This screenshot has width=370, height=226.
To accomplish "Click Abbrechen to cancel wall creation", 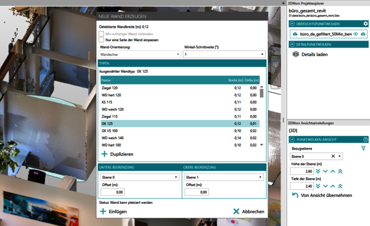I will [249, 211].
